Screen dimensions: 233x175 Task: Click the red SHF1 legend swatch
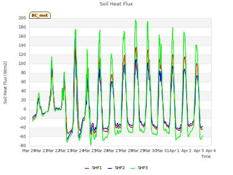click(x=87, y=168)
